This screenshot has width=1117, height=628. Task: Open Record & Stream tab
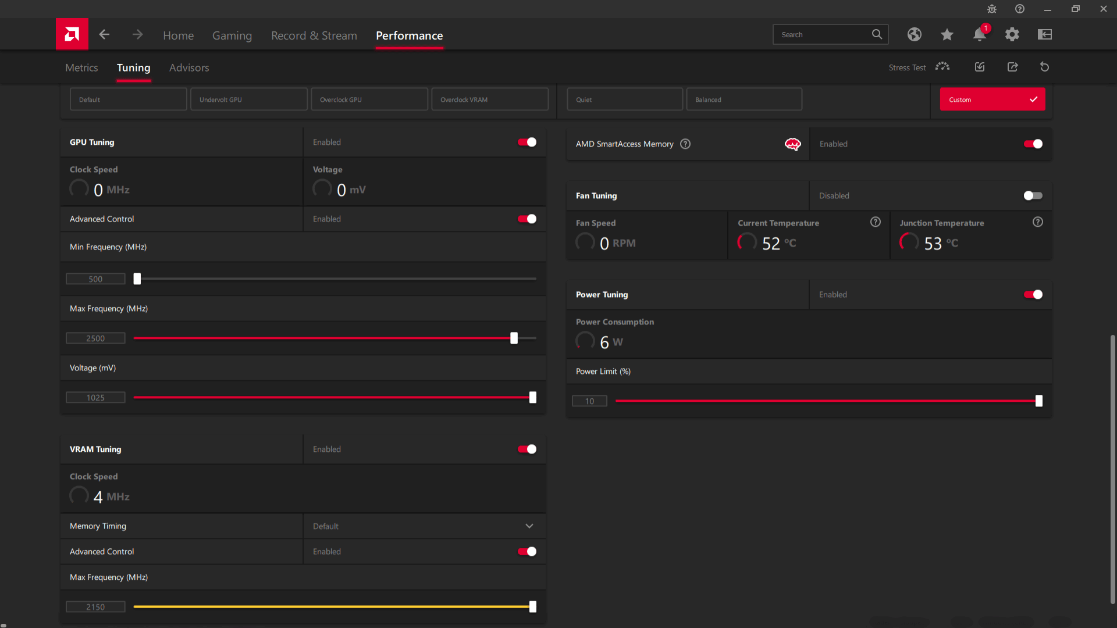[x=314, y=35]
